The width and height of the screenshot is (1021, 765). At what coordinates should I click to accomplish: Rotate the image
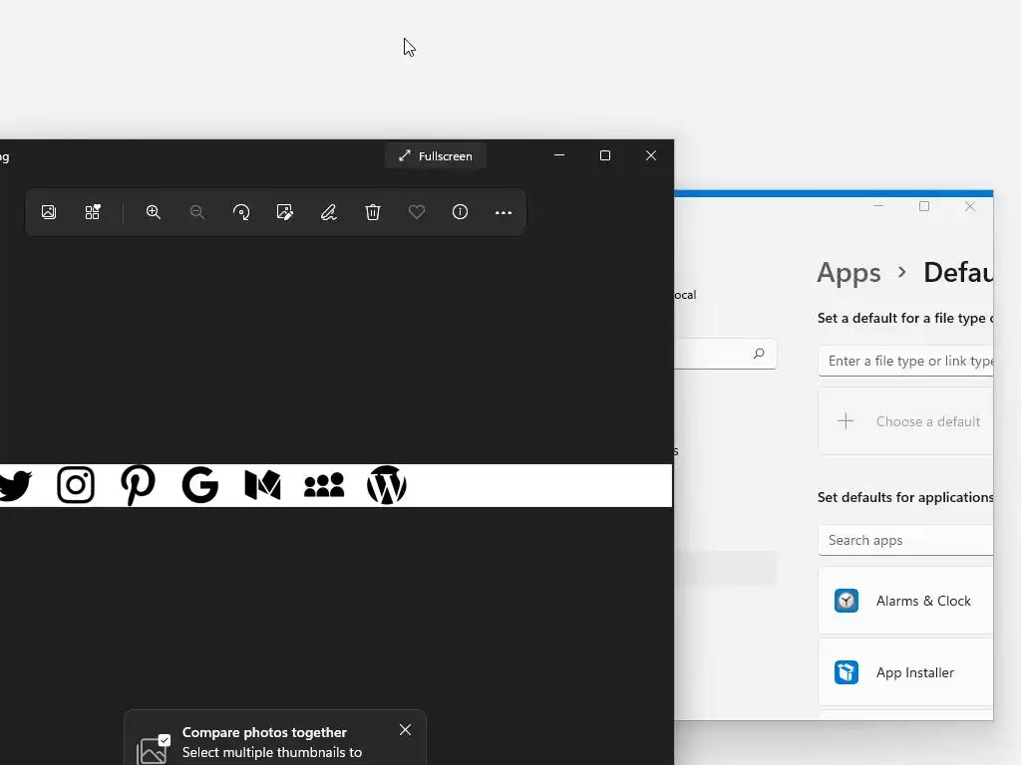point(241,212)
